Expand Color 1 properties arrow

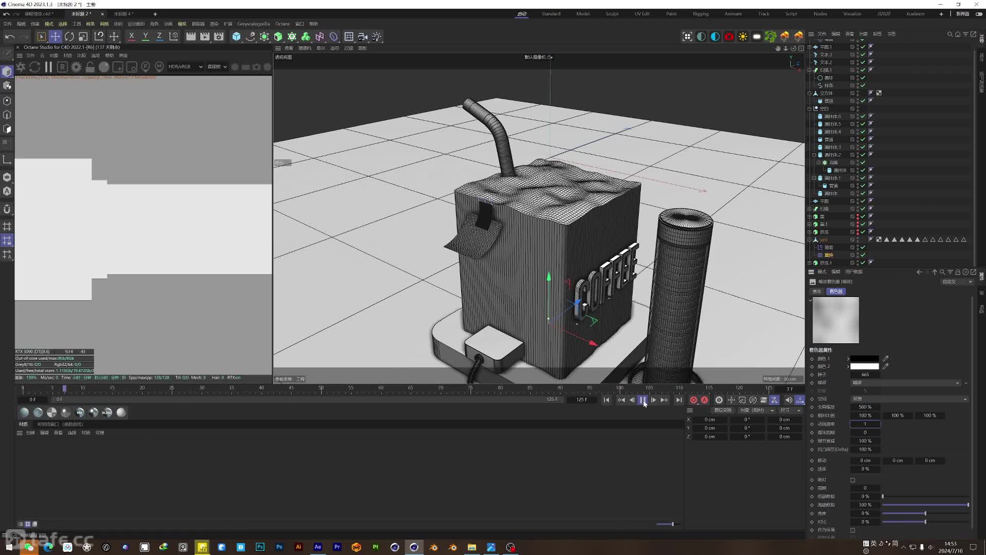coord(848,359)
